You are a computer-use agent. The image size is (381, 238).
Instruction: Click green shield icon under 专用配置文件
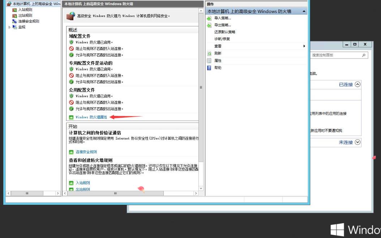(71, 69)
